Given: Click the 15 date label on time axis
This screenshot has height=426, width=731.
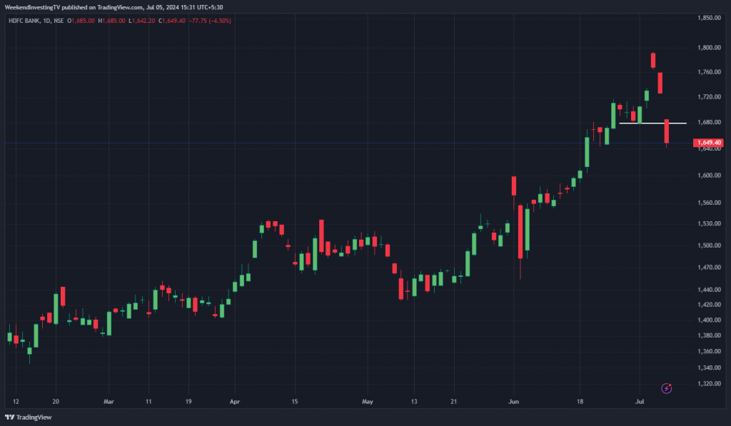Looking at the screenshot, I should click(295, 401).
